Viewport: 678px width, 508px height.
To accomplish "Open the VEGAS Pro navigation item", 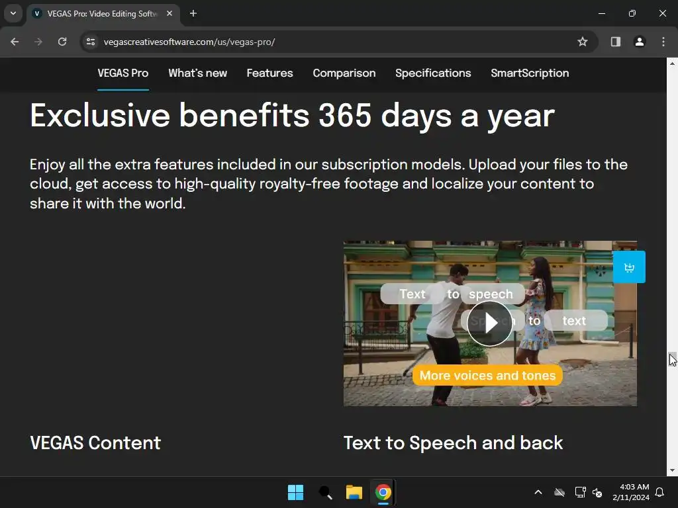I will (x=123, y=73).
